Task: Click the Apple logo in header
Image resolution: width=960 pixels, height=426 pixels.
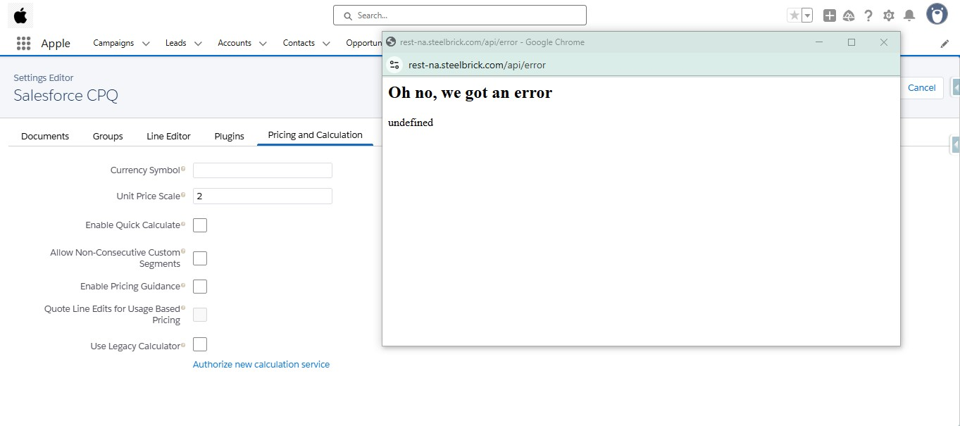Action: [x=20, y=15]
